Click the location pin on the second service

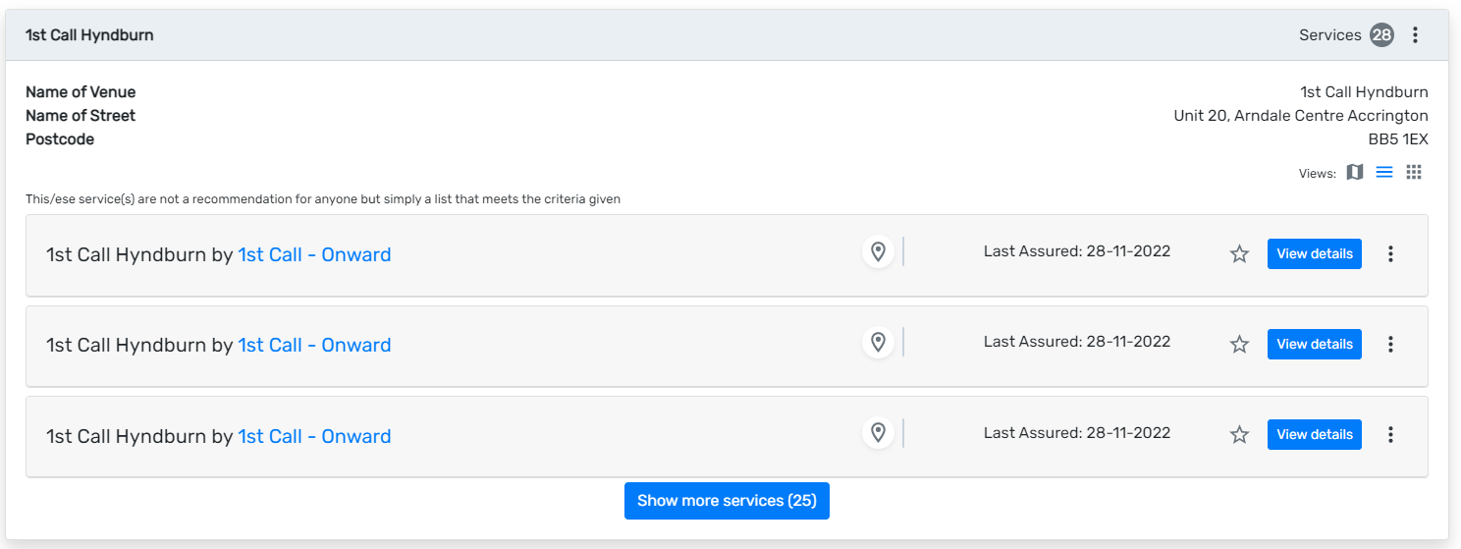click(879, 343)
